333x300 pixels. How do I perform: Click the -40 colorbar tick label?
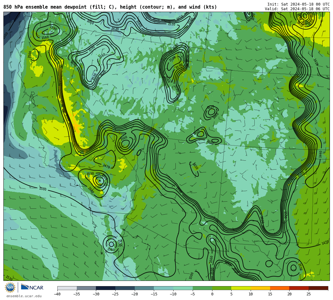[x=57, y=294]
